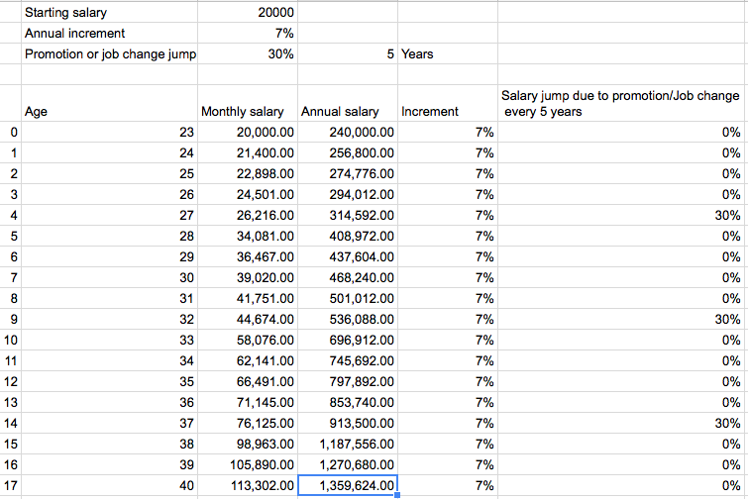
Task: Select annual salary 437,604.00
Action: click(348, 256)
